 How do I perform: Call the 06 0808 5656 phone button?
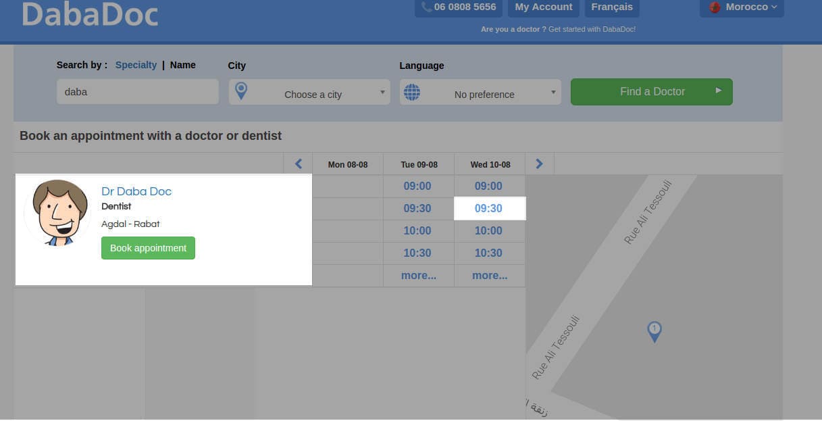coord(459,7)
